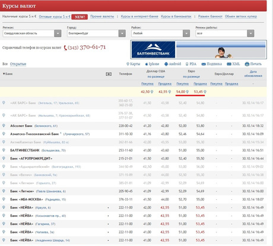This screenshot has width=273, height=246.
Task: Open the XML export icon
Action: (x=229, y=64)
